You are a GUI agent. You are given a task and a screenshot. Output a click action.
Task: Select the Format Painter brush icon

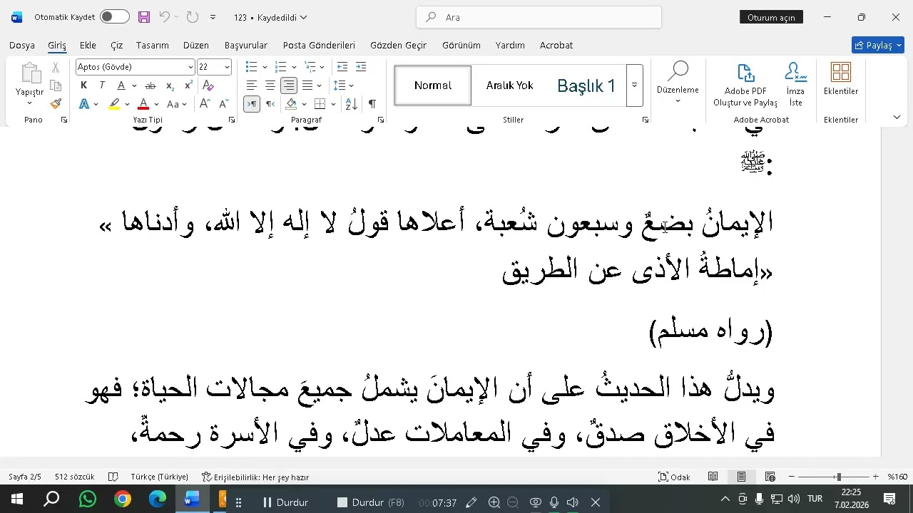(56, 104)
